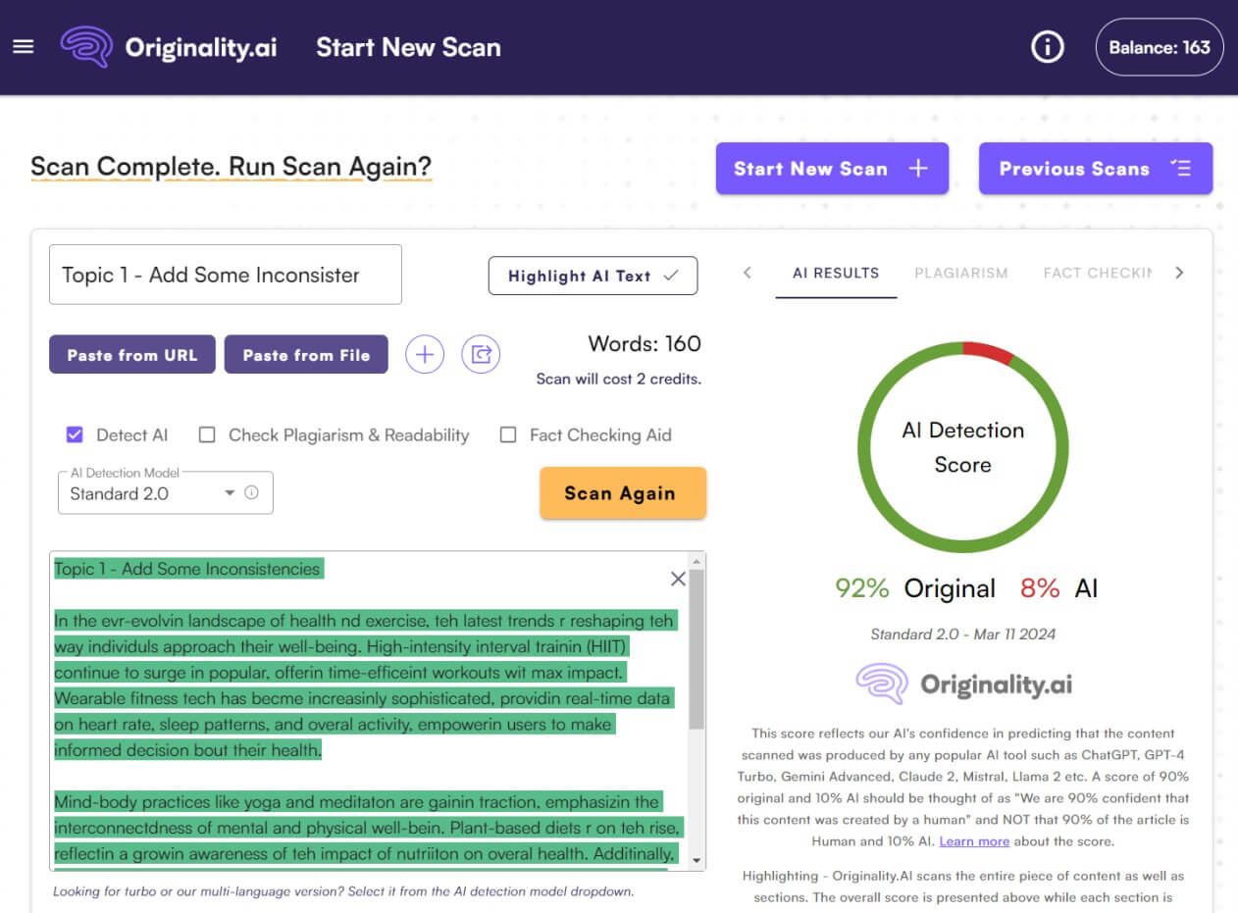Click the circled share/export icon
1238x913 pixels.
pos(481,355)
